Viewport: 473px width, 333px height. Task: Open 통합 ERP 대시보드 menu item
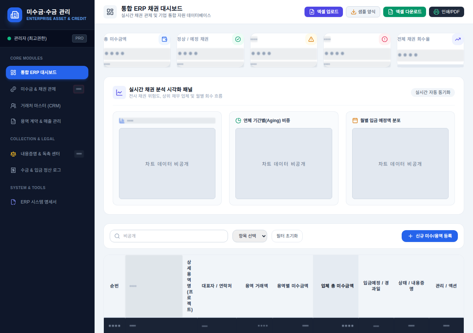pos(47,73)
